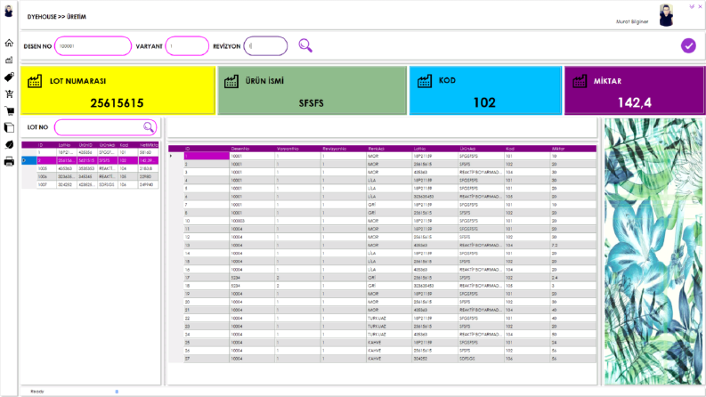Screen dimensions: 706x397
Task: Select the MİKTAR 142,4 card
Action: click(635, 91)
